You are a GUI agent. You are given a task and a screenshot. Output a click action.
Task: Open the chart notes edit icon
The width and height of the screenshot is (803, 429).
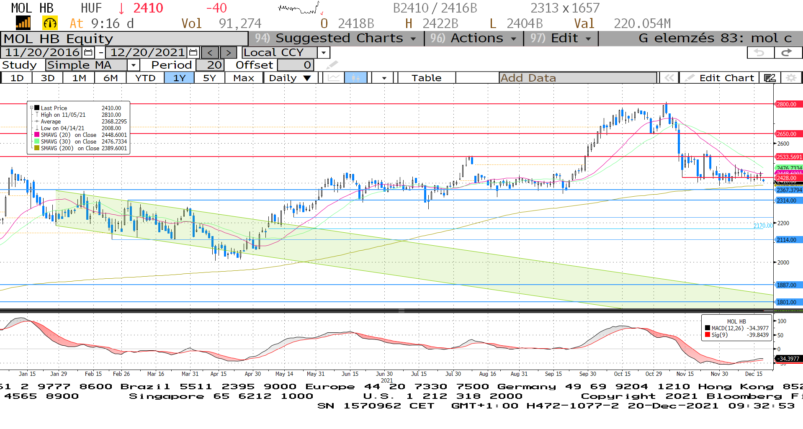(770, 78)
